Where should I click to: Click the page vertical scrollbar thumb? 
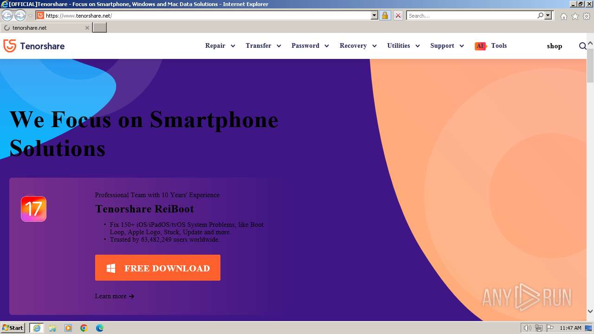[x=590, y=65]
